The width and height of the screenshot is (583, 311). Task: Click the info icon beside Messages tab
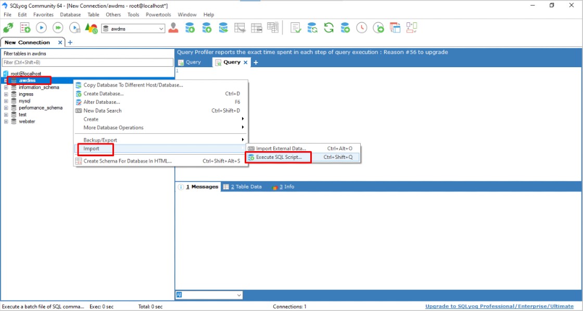click(181, 186)
